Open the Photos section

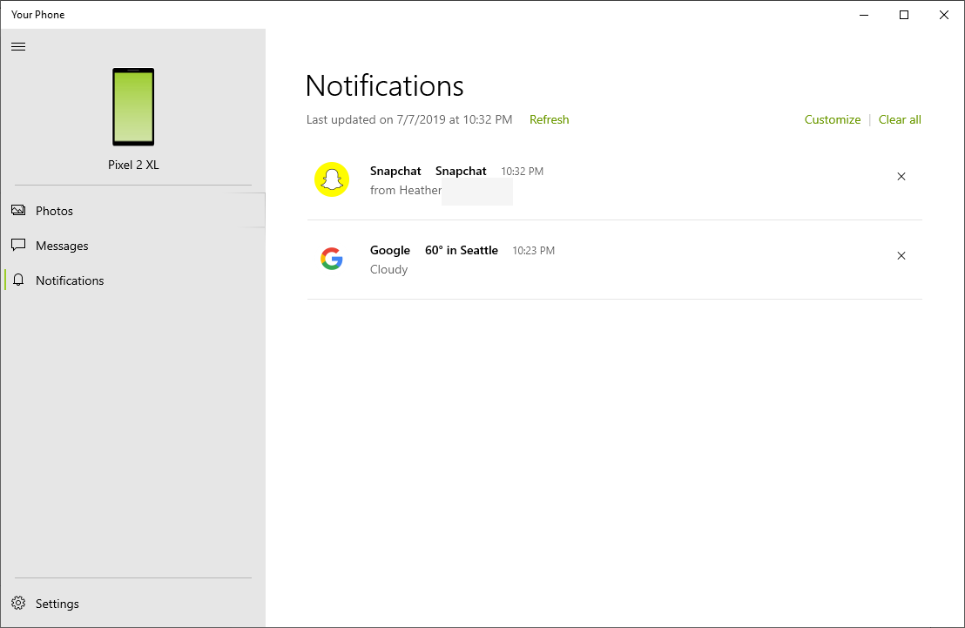click(133, 211)
